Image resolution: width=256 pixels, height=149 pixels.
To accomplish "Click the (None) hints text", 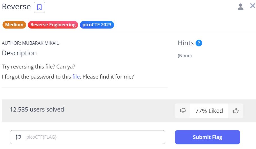I will (185, 56).
